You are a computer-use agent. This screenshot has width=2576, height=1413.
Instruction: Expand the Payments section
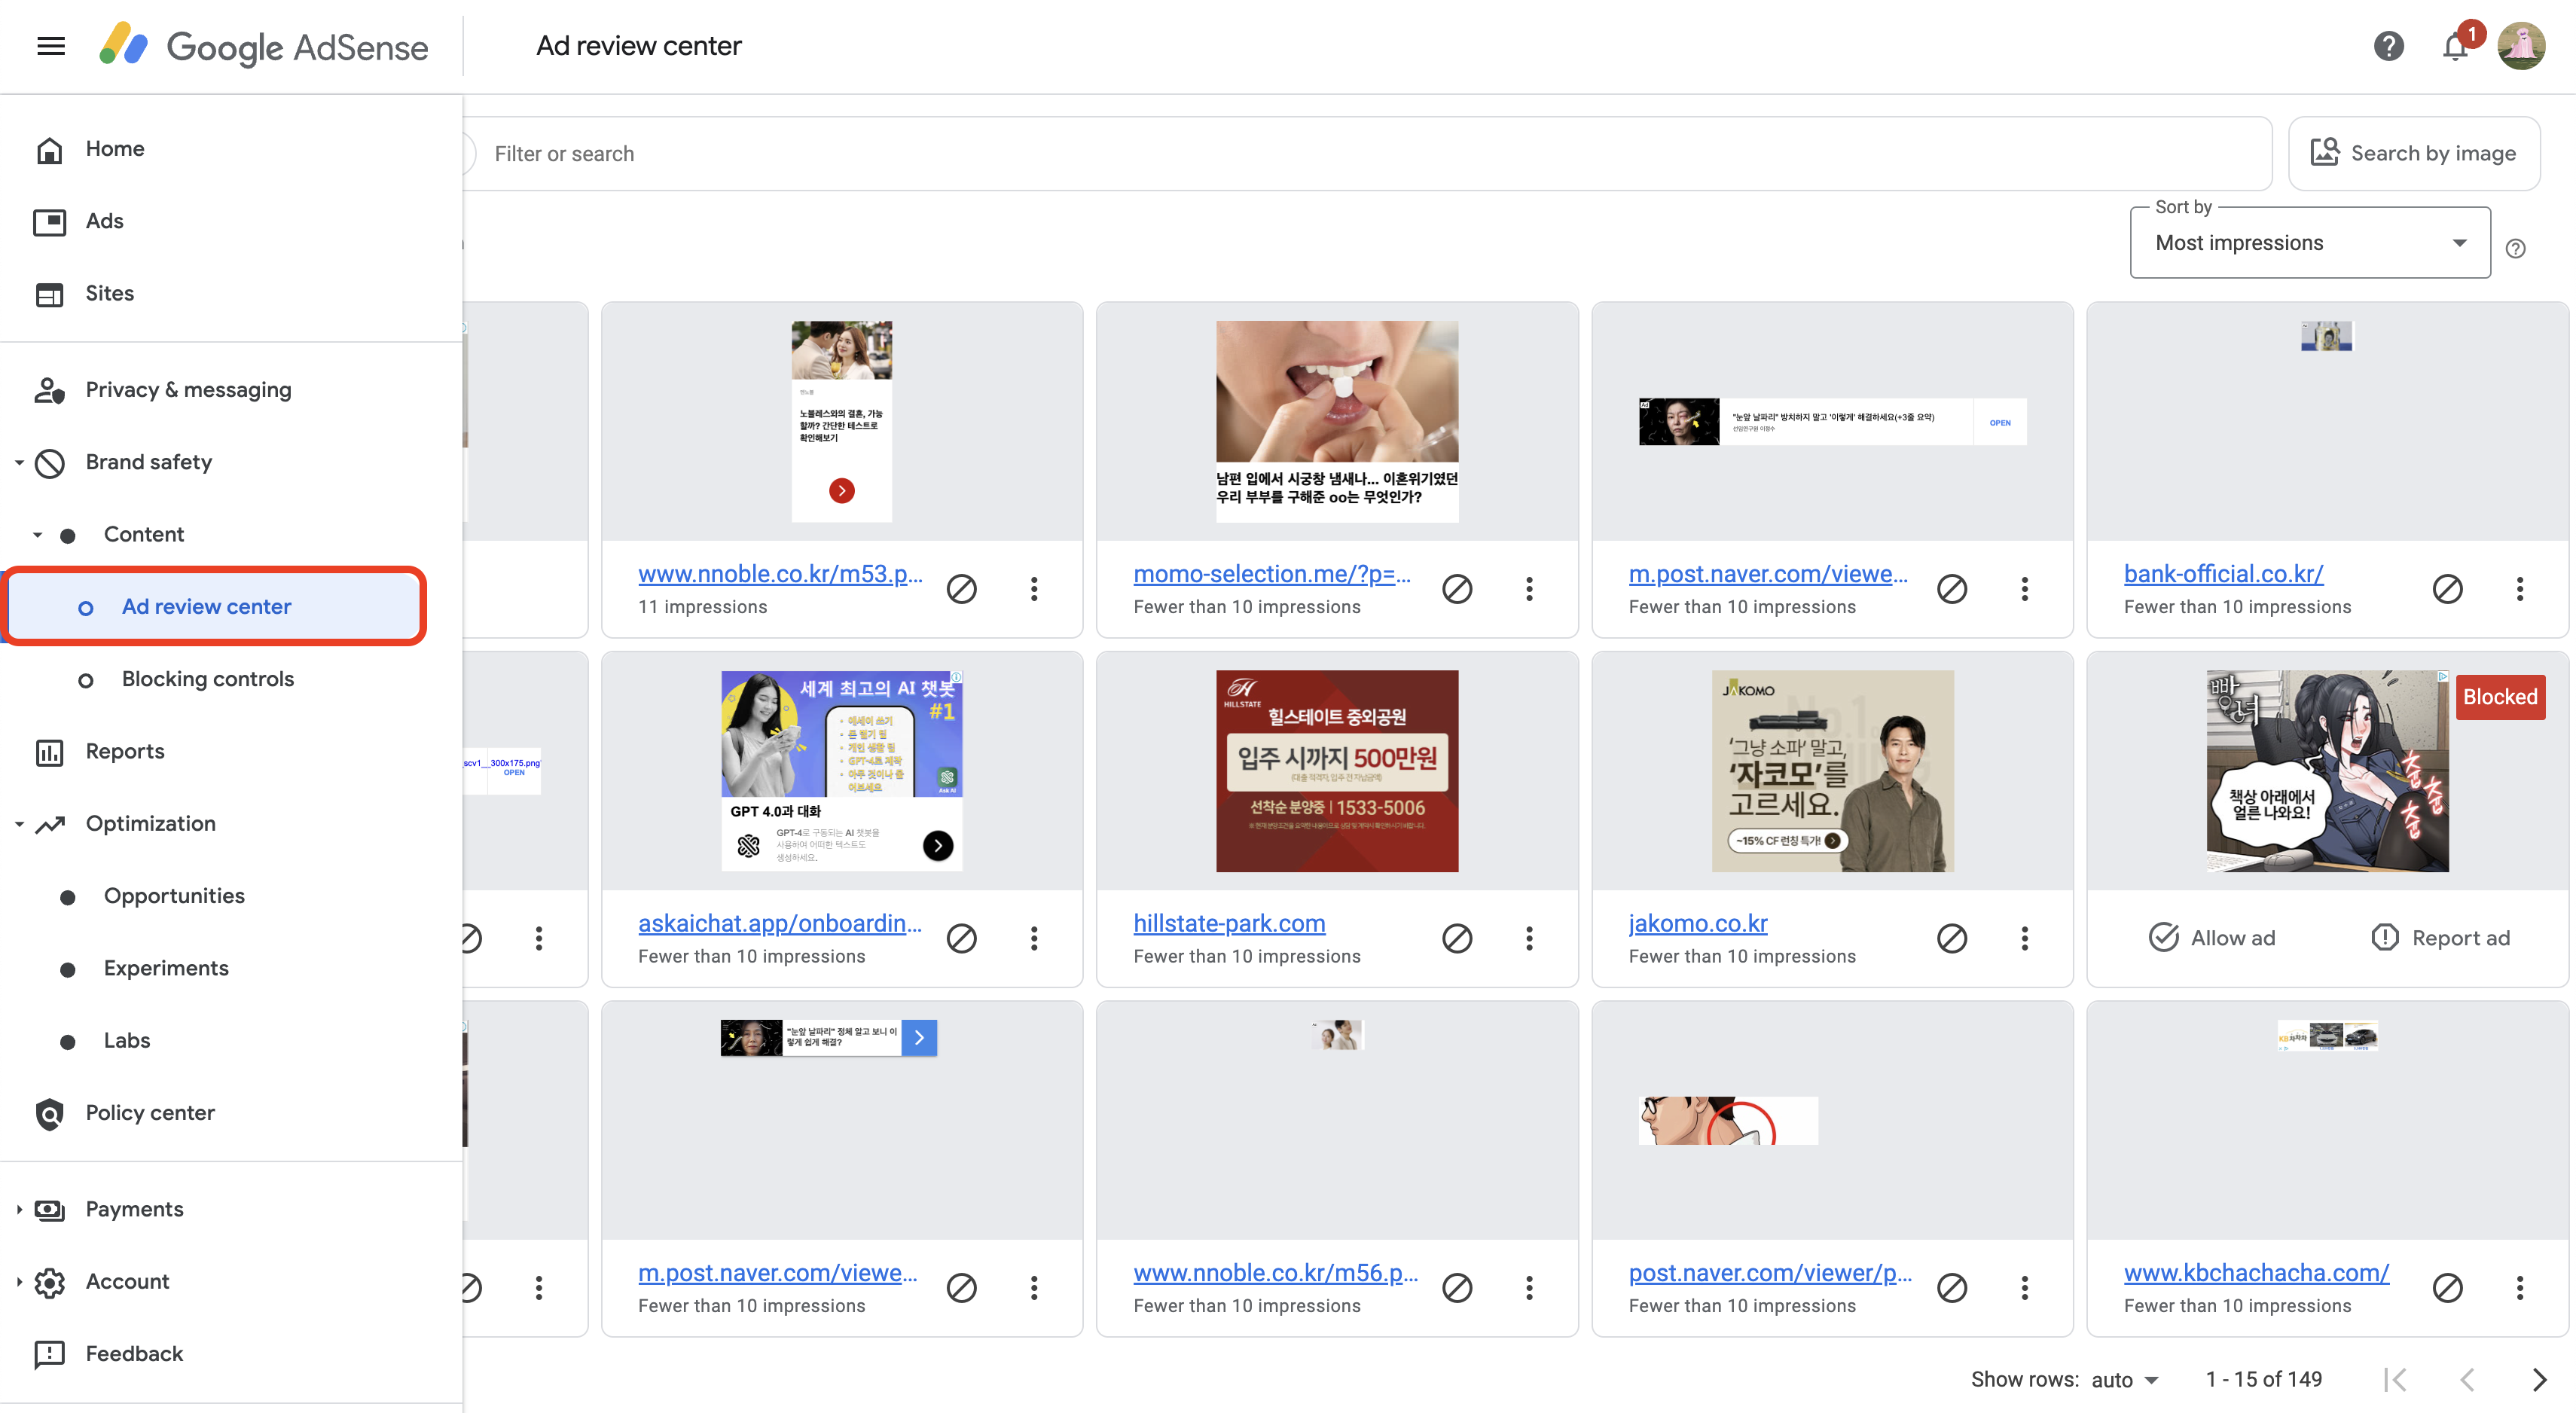pos(134,1209)
